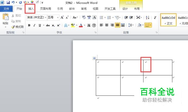Screen dimensions: 188x112
Task: Center the text
Action: click(x=107, y=25)
